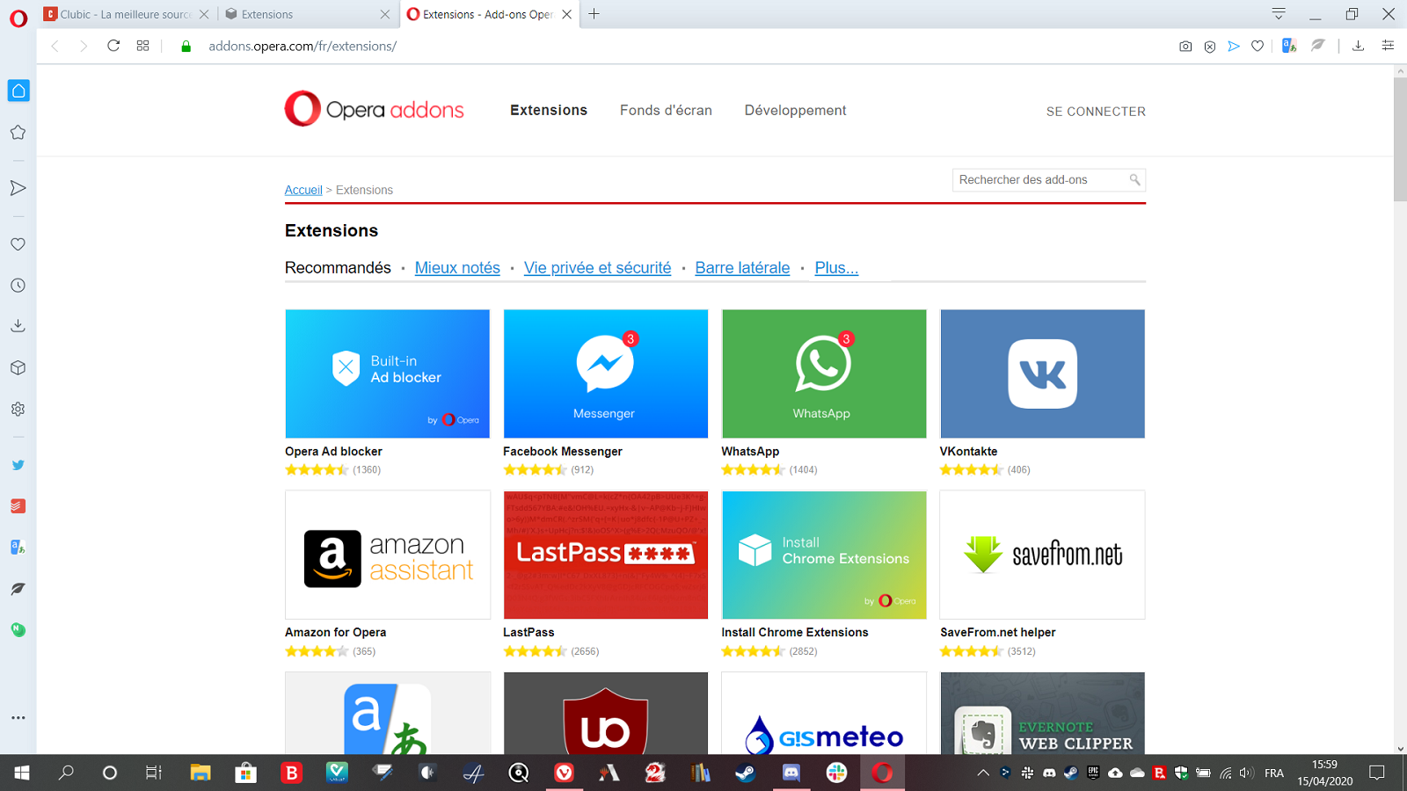Screen dimensions: 1407x791
Task: Toggle the ad blocker shield in address bar
Action: tap(1212, 46)
